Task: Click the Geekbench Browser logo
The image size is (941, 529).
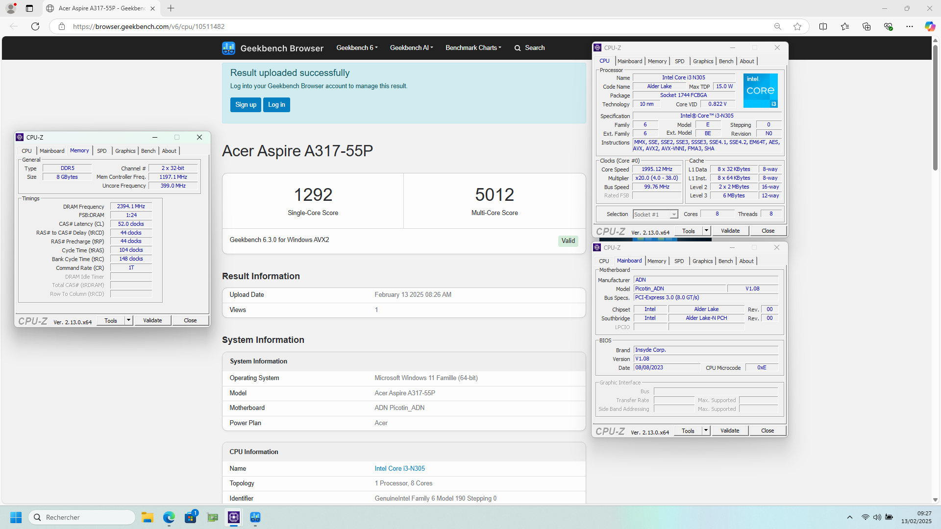Action: (x=273, y=48)
